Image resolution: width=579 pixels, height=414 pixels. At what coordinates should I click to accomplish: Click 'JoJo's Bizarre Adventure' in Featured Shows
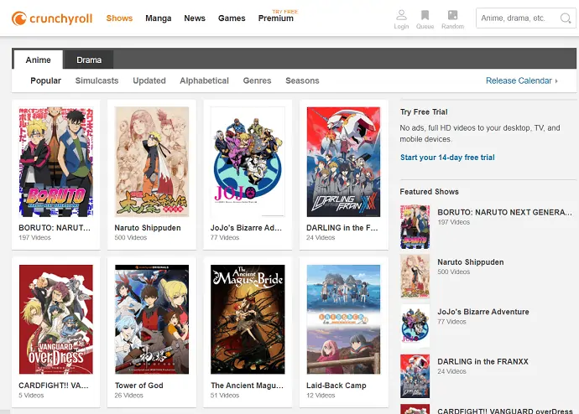point(483,312)
